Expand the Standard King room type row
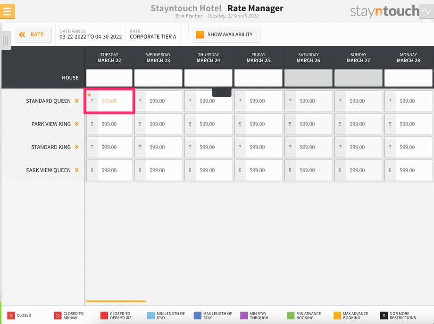This screenshot has height=324, width=434. click(x=77, y=147)
